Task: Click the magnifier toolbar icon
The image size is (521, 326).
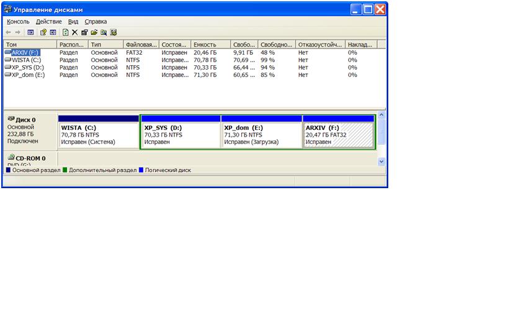Action: pyautogui.click(x=104, y=32)
